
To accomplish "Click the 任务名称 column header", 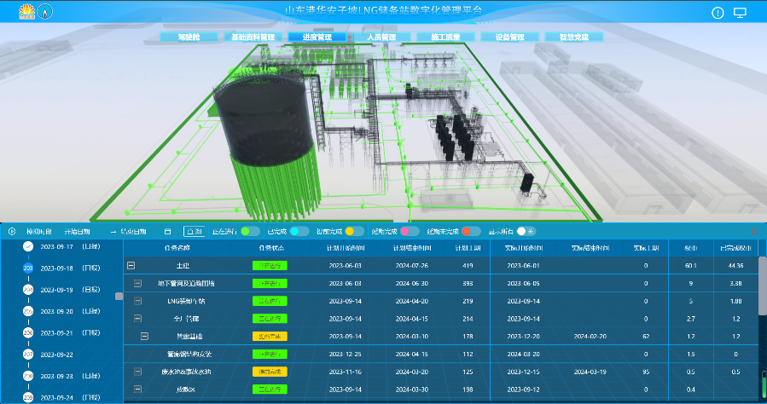I will [177, 248].
